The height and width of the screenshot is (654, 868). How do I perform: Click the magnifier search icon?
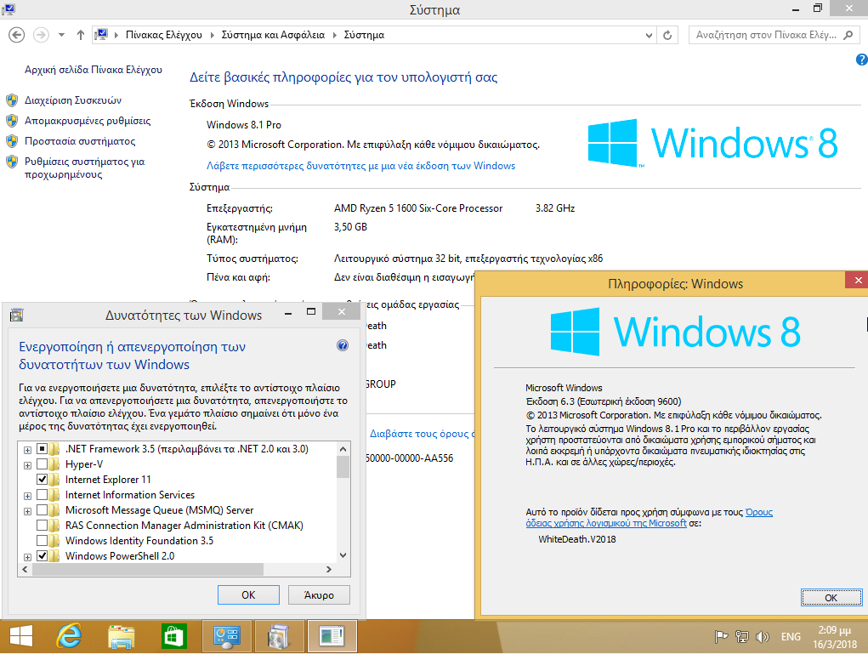[x=848, y=35]
